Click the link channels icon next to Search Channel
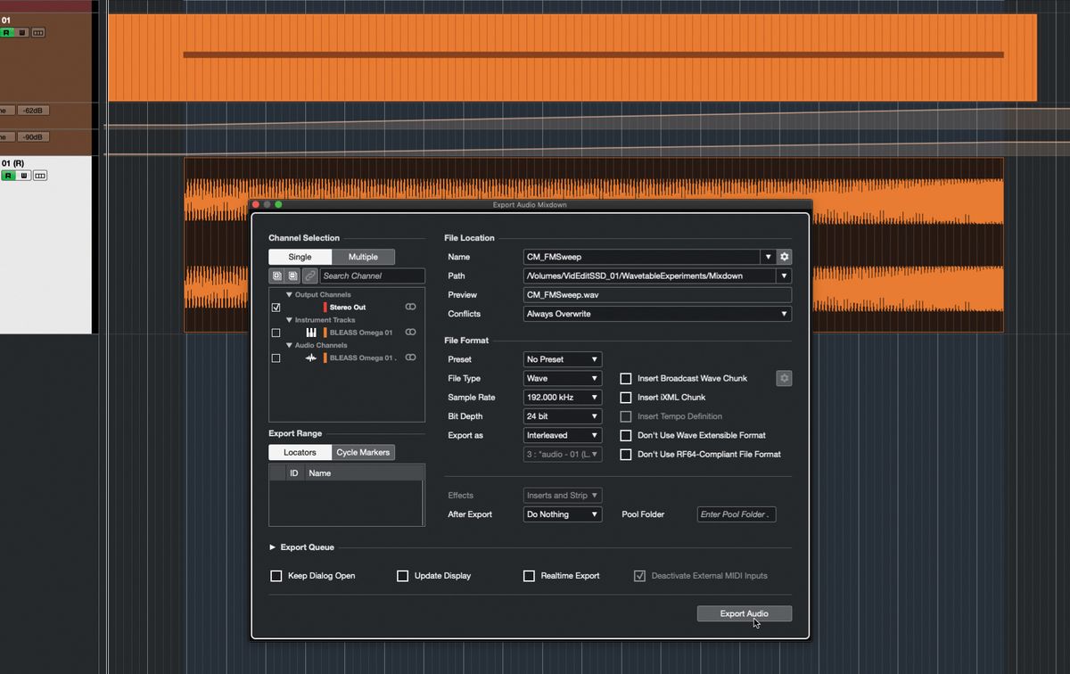Screen dimensions: 1070x674 point(310,275)
